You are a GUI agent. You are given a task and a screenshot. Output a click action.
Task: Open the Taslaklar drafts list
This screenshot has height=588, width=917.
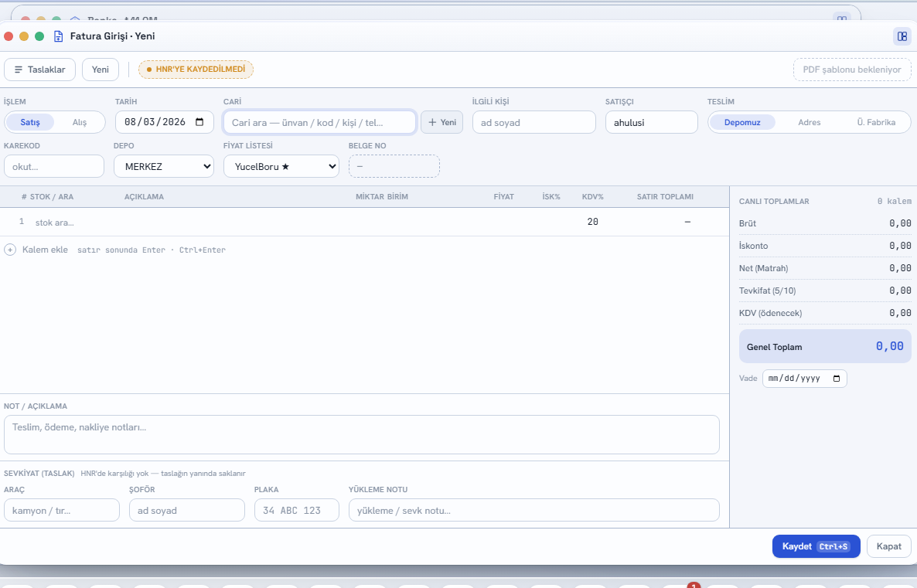tap(39, 70)
